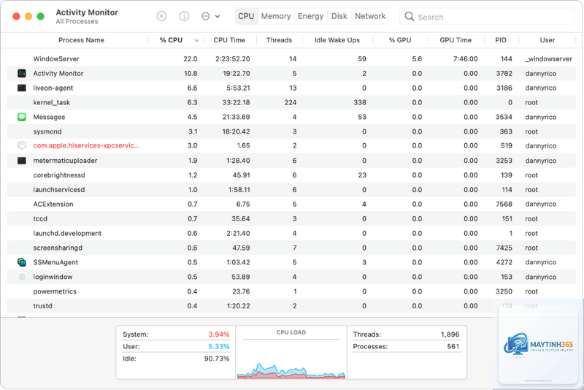Image resolution: width=584 pixels, height=390 pixels.
Task: Click the User 5.33% value
Action: (x=218, y=346)
